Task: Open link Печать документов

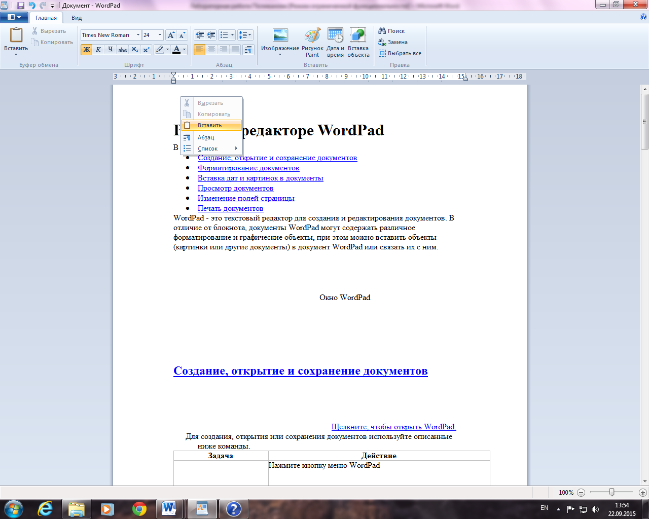Action: [231, 208]
